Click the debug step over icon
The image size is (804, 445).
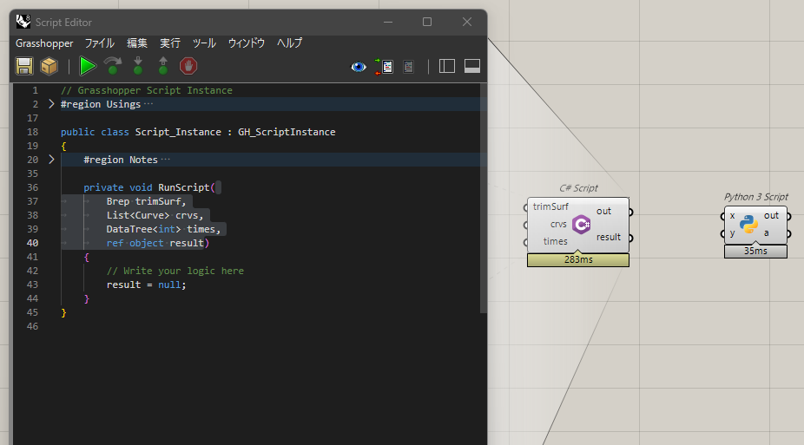click(113, 66)
